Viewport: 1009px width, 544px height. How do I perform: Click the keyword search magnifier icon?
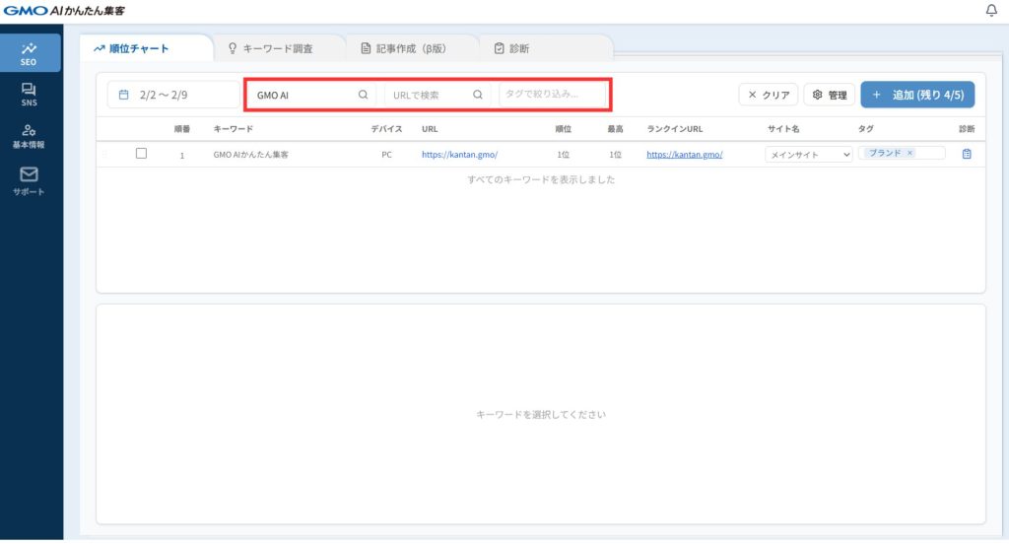coord(363,95)
